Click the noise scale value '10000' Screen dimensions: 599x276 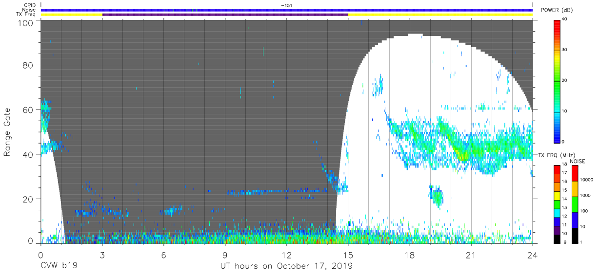coord(586,180)
